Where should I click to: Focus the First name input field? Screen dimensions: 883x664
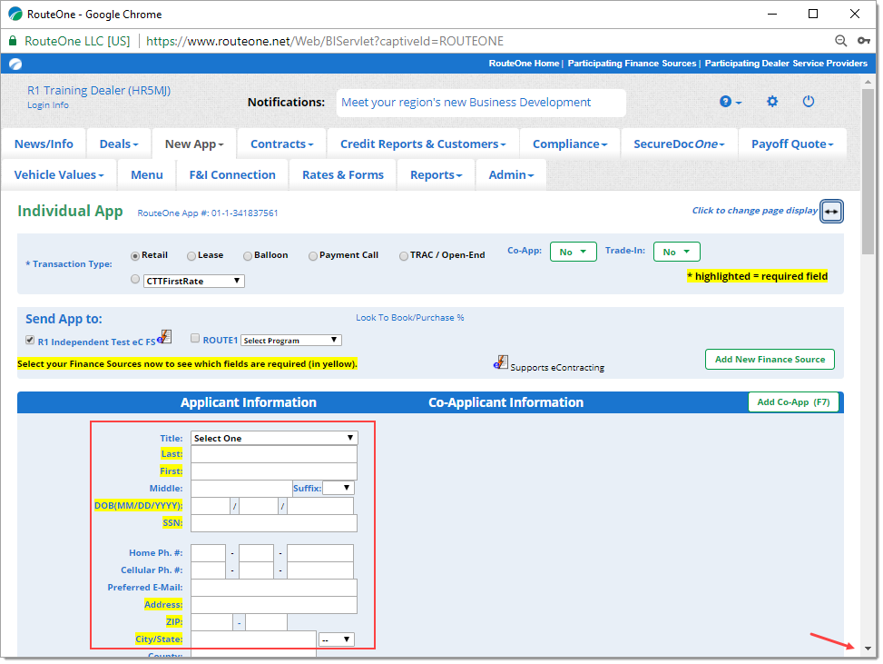pyautogui.click(x=274, y=471)
